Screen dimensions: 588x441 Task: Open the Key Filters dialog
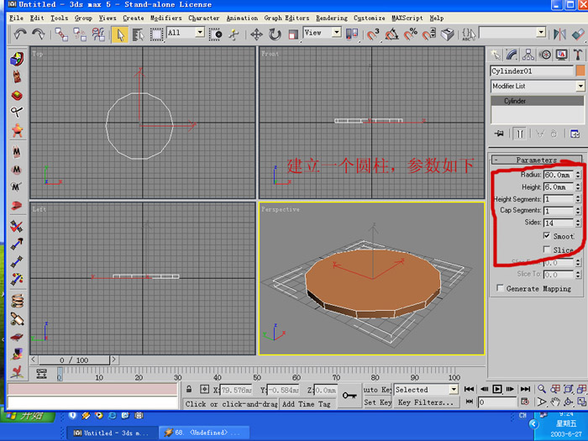click(425, 402)
